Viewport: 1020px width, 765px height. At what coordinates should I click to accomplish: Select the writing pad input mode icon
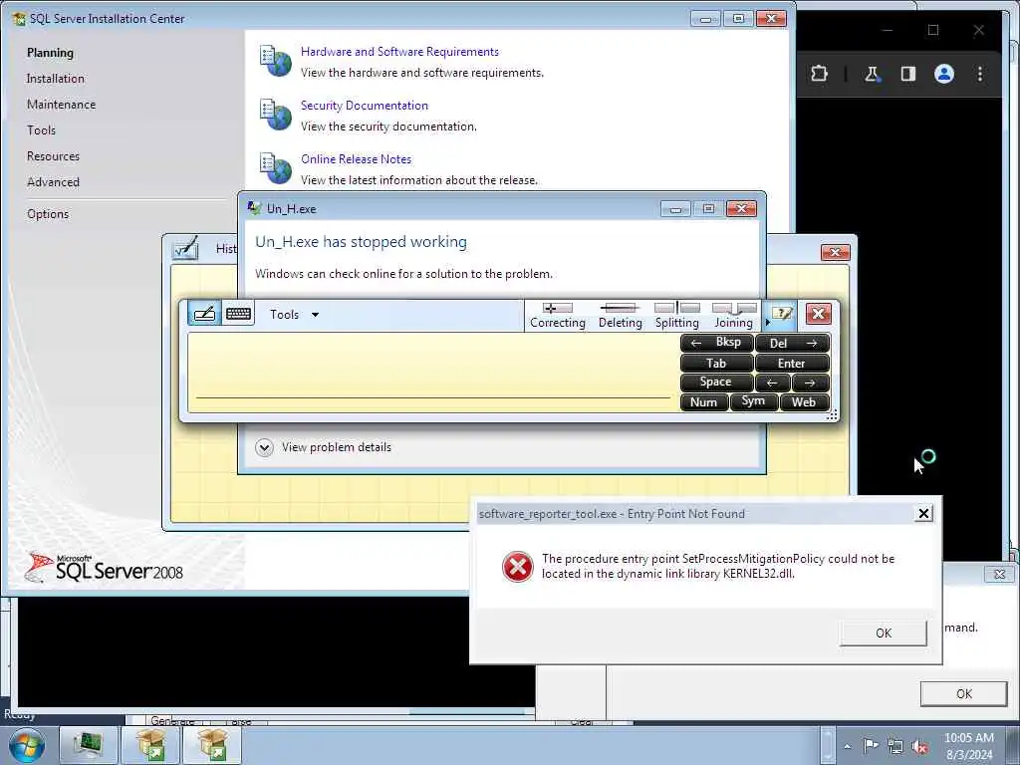tap(204, 314)
